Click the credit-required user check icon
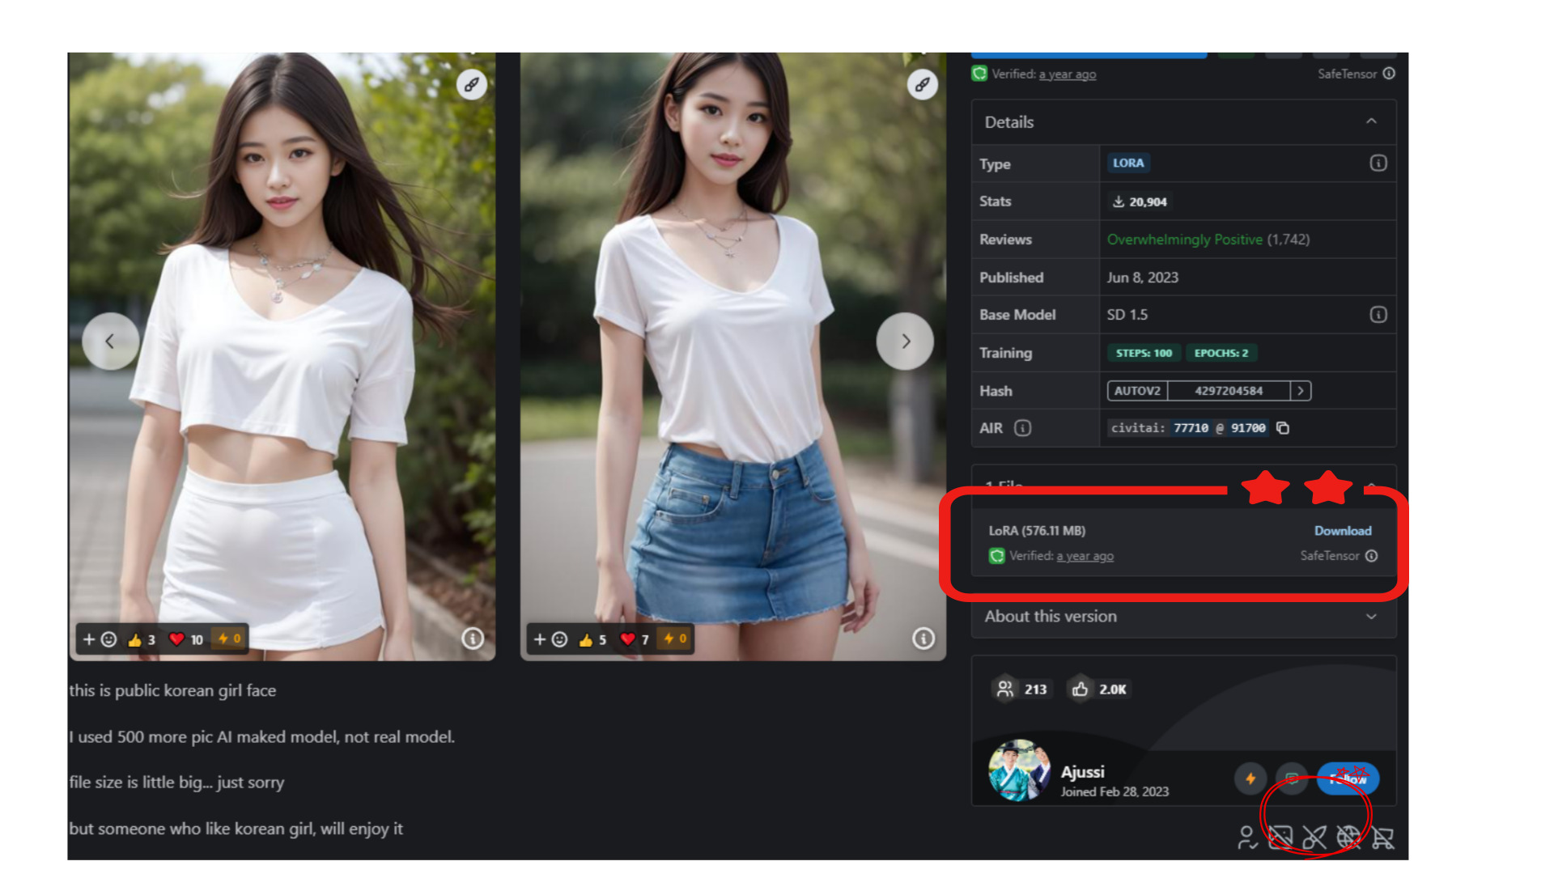The height and width of the screenshot is (874, 1554). [1246, 838]
